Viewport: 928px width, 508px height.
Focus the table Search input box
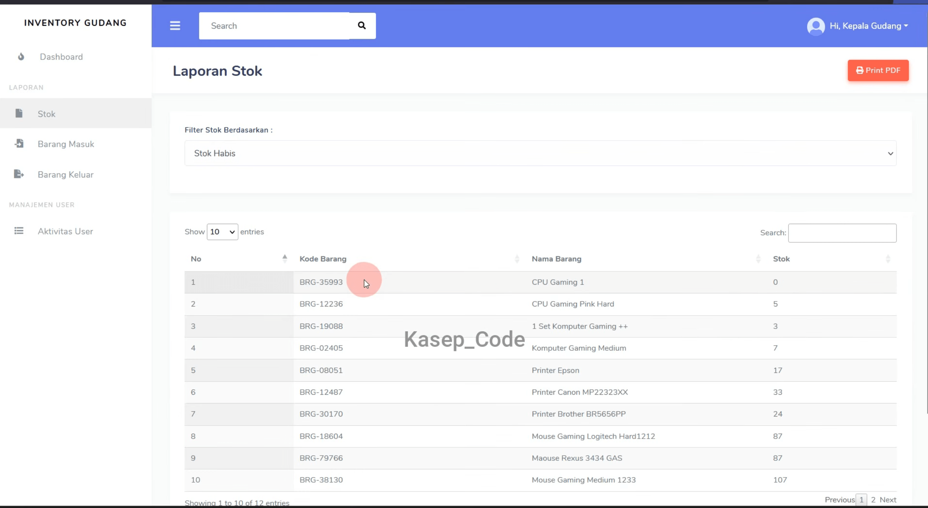(842, 233)
